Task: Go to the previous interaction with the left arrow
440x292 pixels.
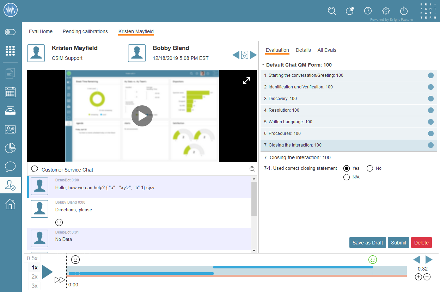Action: (x=236, y=55)
